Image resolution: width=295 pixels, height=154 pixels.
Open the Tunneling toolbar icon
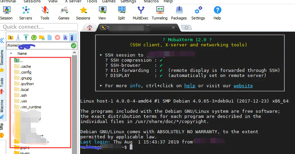(160, 13)
